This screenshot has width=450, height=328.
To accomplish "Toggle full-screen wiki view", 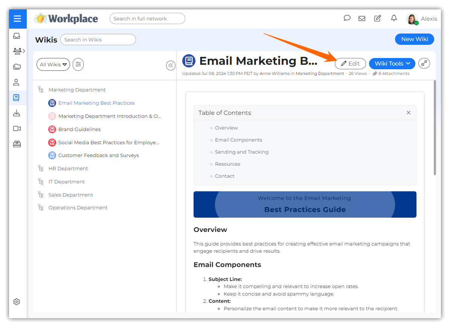I will (x=424, y=64).
